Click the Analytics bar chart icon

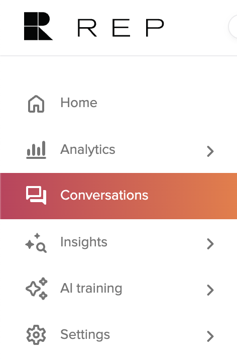click(36, 150)
